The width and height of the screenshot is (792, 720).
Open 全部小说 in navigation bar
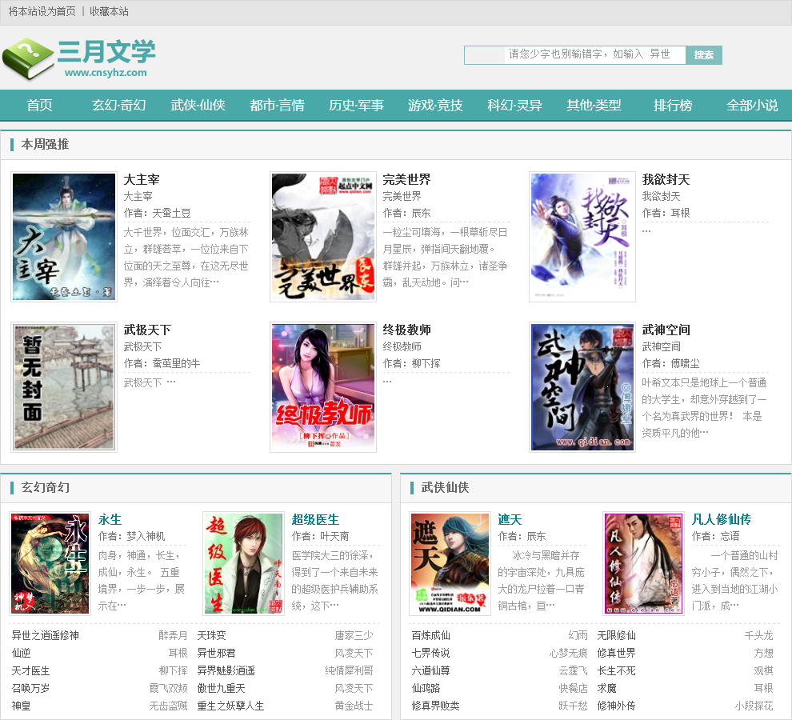pyautogui.click(x=752, y=105)
